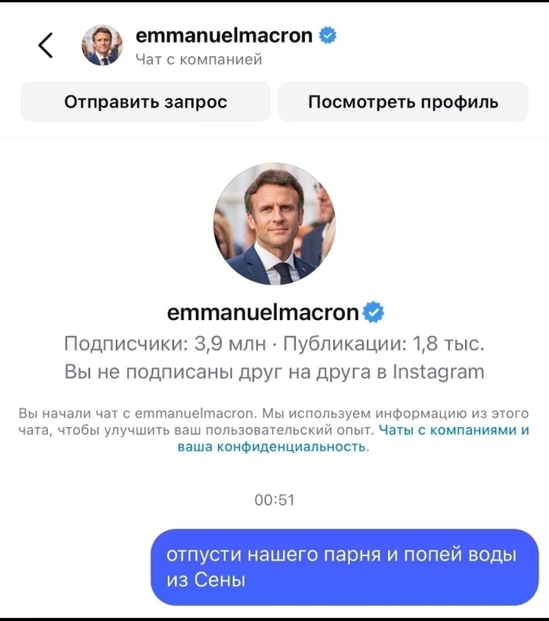
Task: Tap empty space left of the message bubble
Action: coord(75,567)
